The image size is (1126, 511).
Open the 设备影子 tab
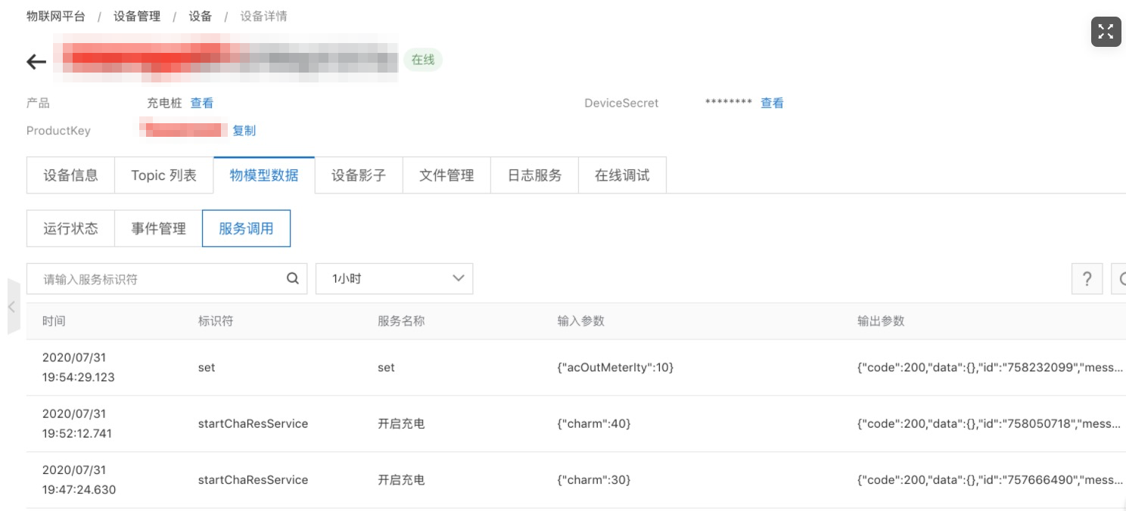(x=359, y=175)
